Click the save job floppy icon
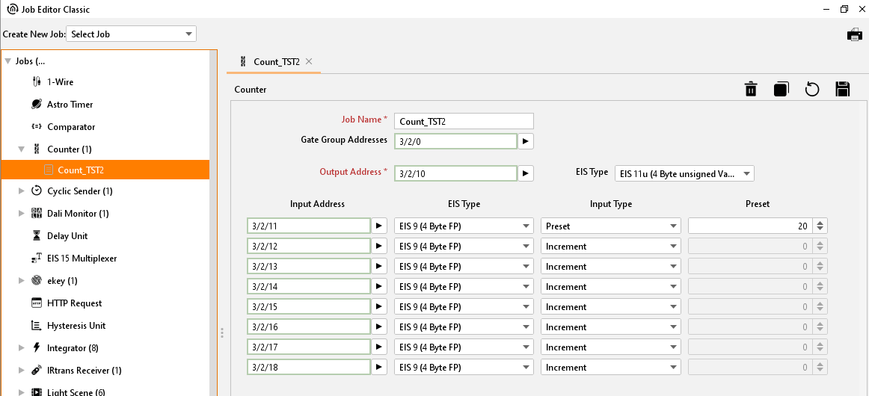Image resolution: width=869 pixels, height=396 pixels. click(843, 90)
